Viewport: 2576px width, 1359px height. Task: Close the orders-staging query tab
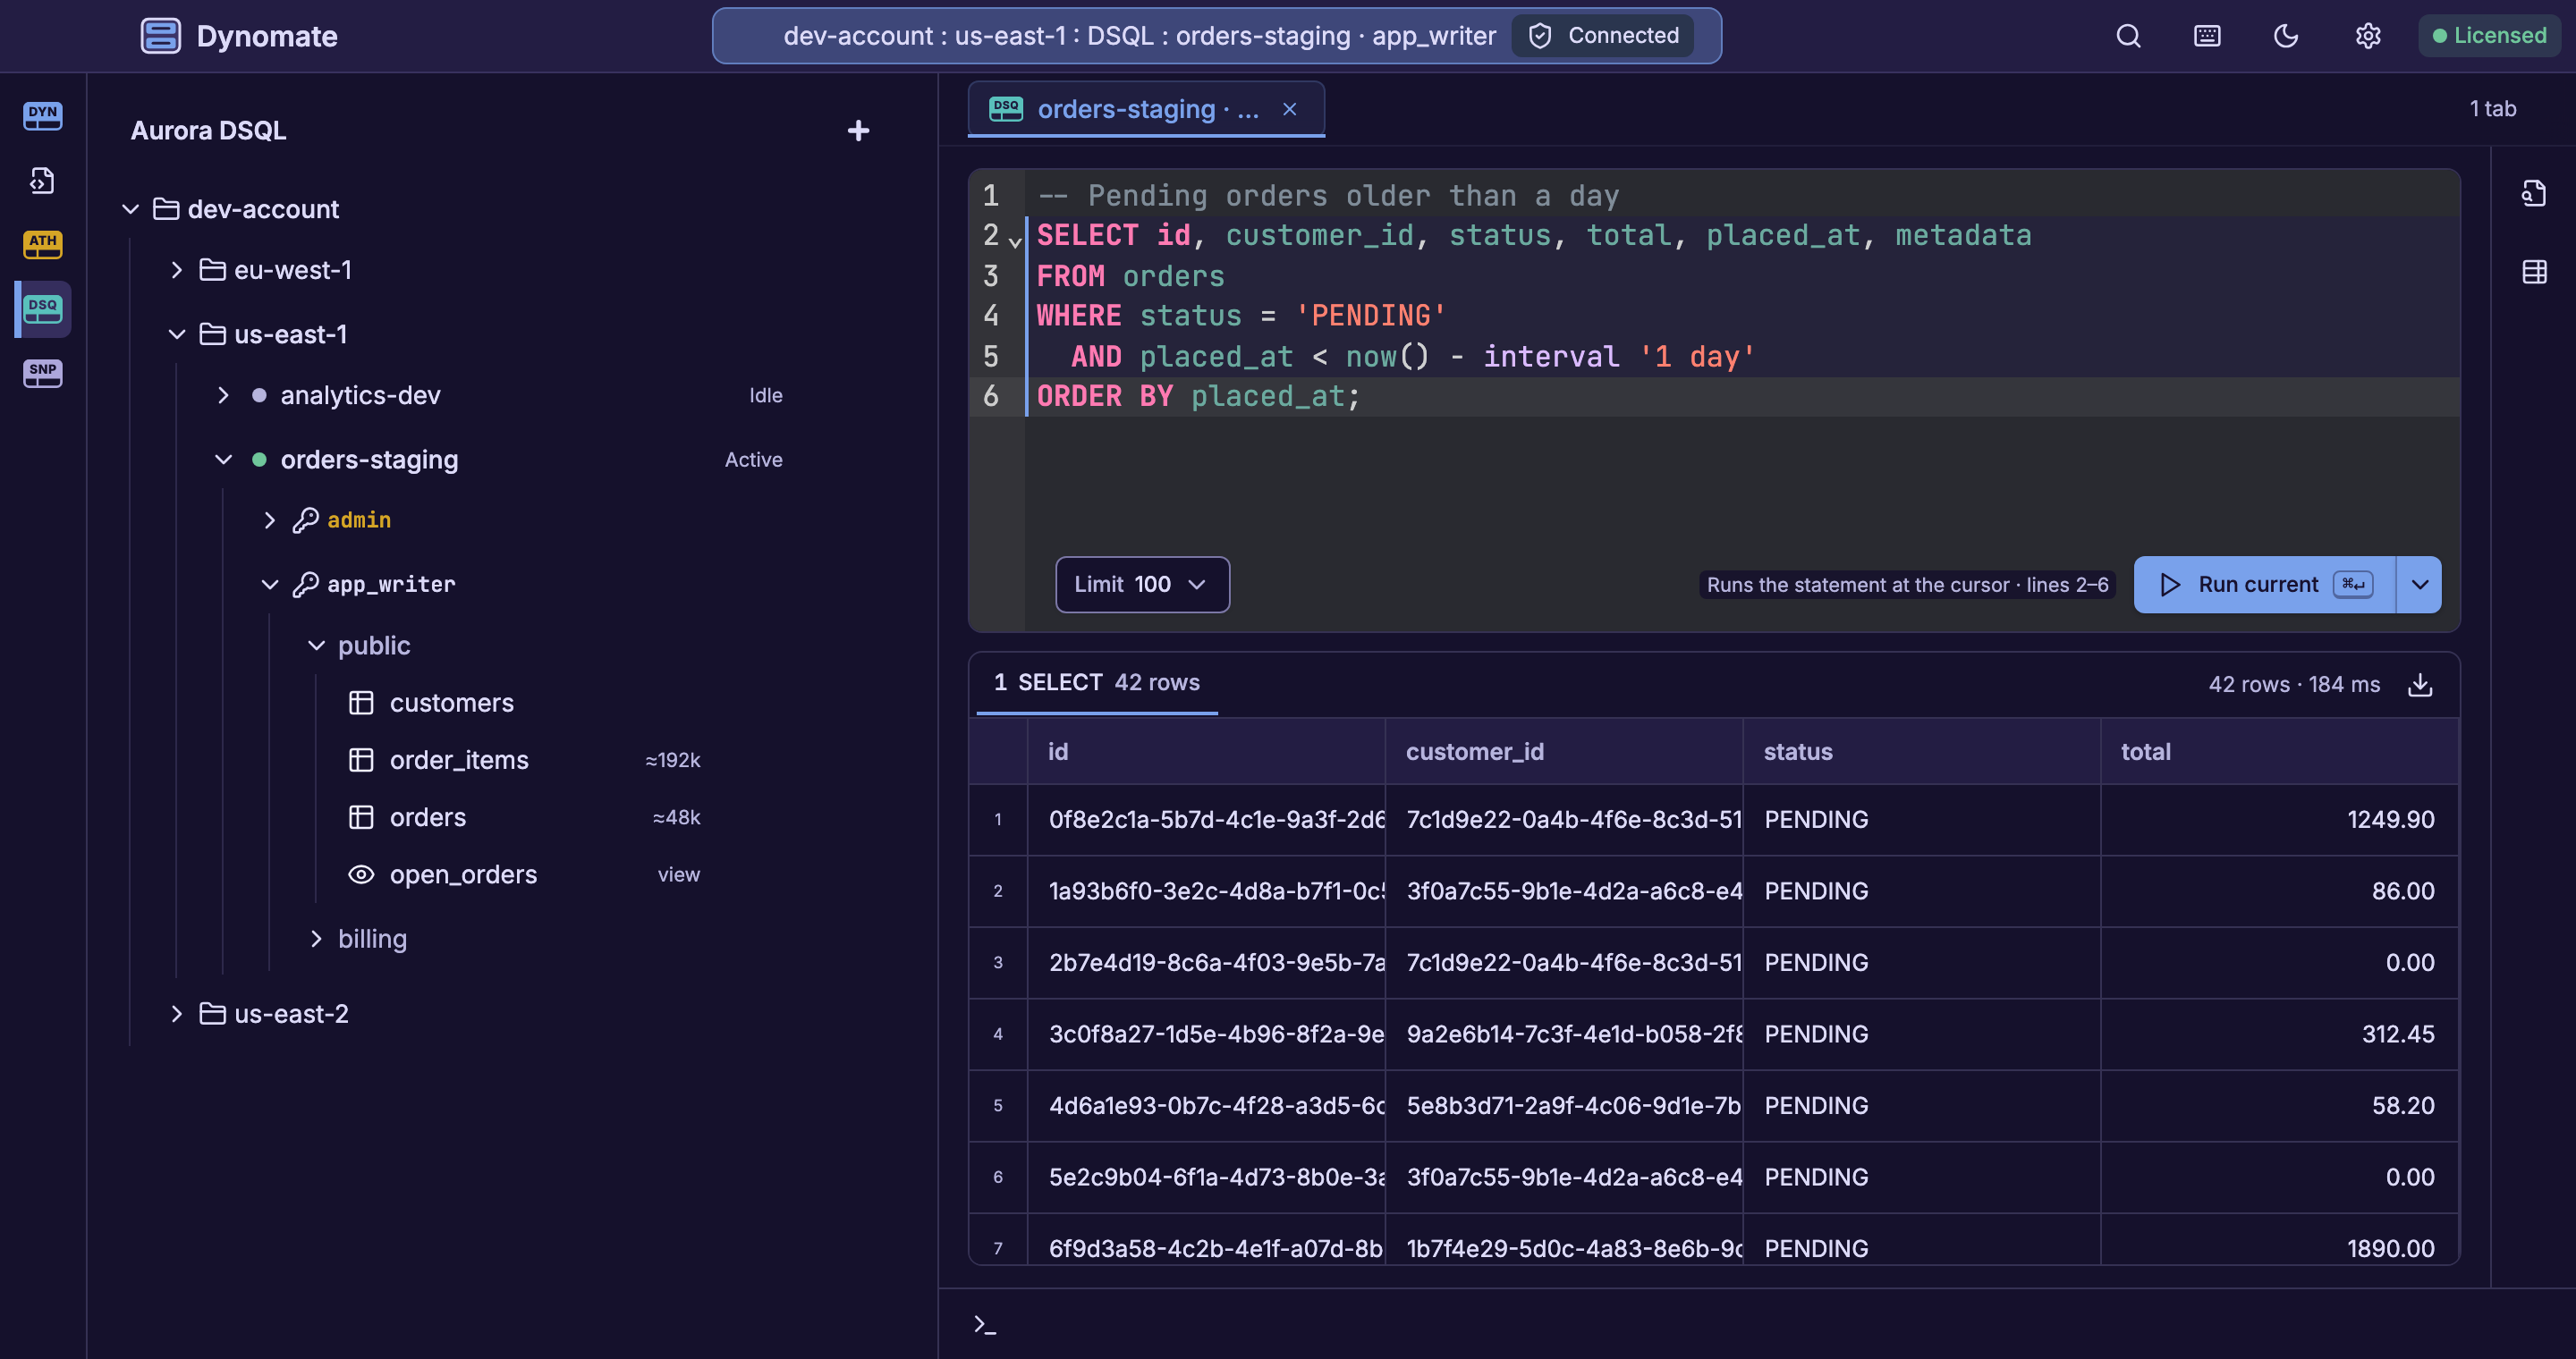1290,109
